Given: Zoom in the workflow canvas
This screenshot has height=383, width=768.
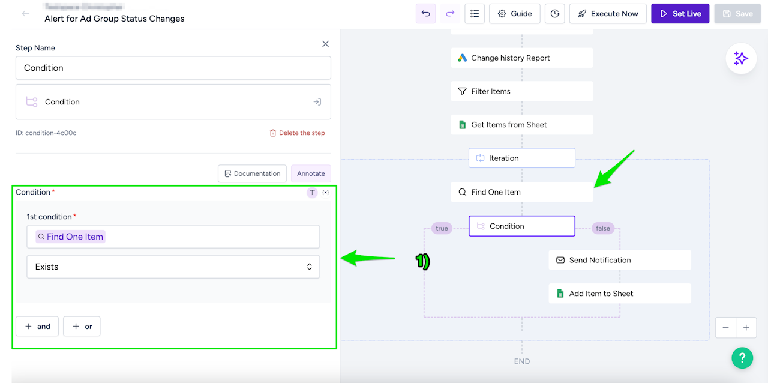Looking at the screenshot, I should (x=746, y=328).
